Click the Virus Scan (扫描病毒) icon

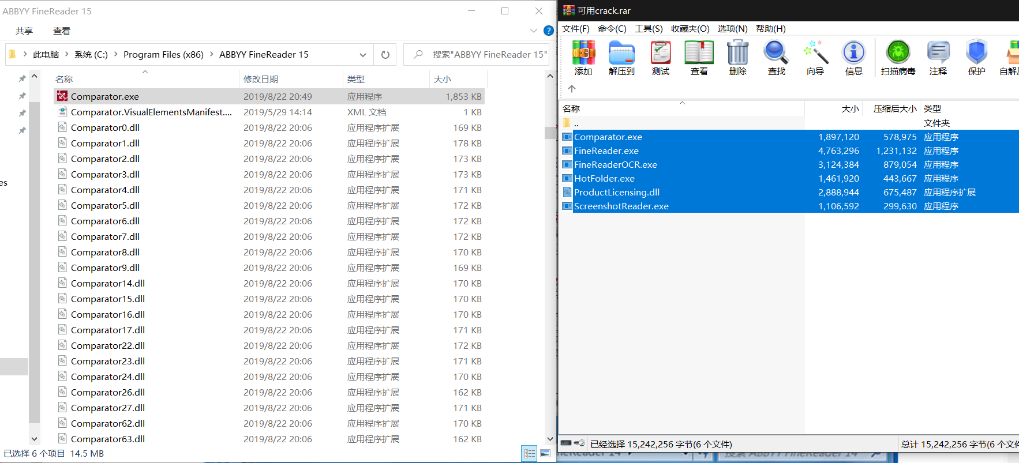coord(898,52)
